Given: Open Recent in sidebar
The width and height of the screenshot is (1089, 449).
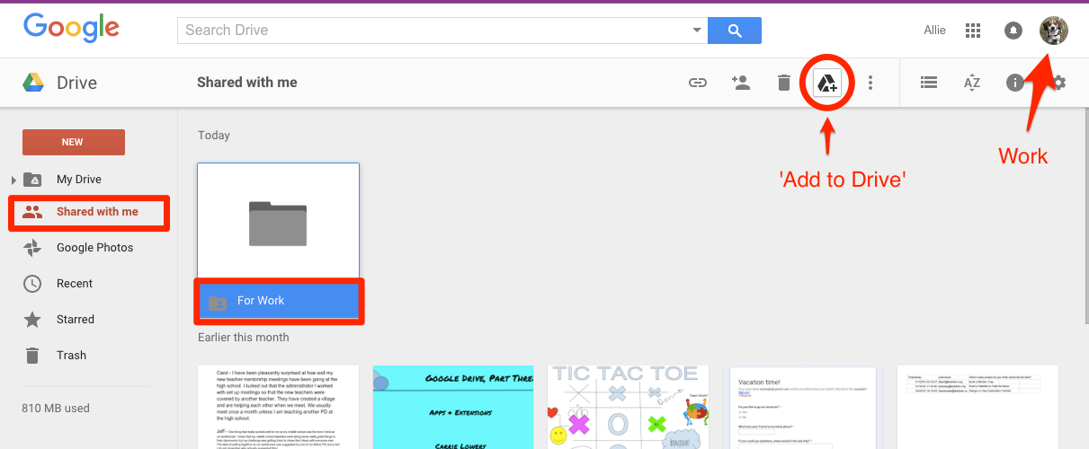Looking at the screenshot, I should point(75,283).
